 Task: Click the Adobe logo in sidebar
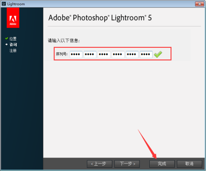[x=13, y=18]
